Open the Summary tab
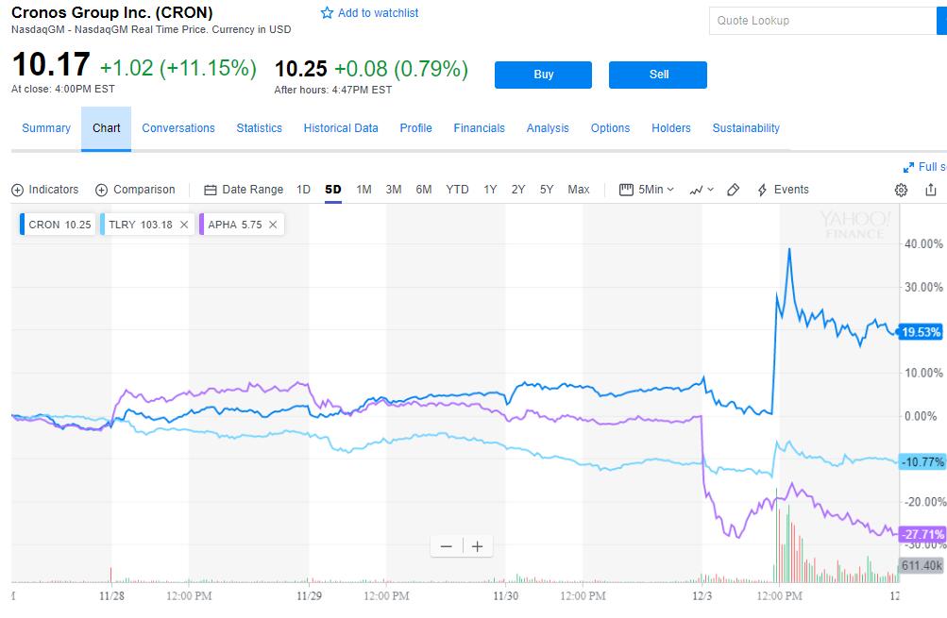947x618 pixels. click(x=46, y=128)
